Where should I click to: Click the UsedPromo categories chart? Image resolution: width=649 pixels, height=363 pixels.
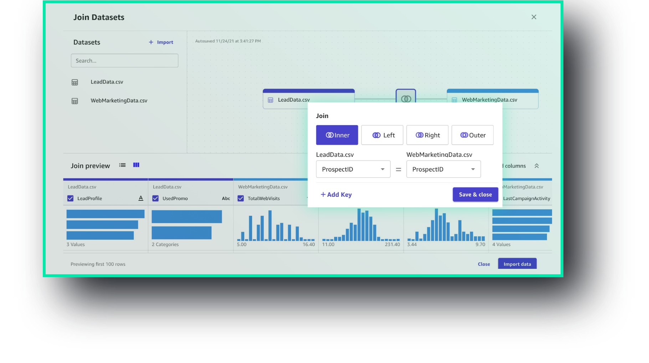coord(187,225)
